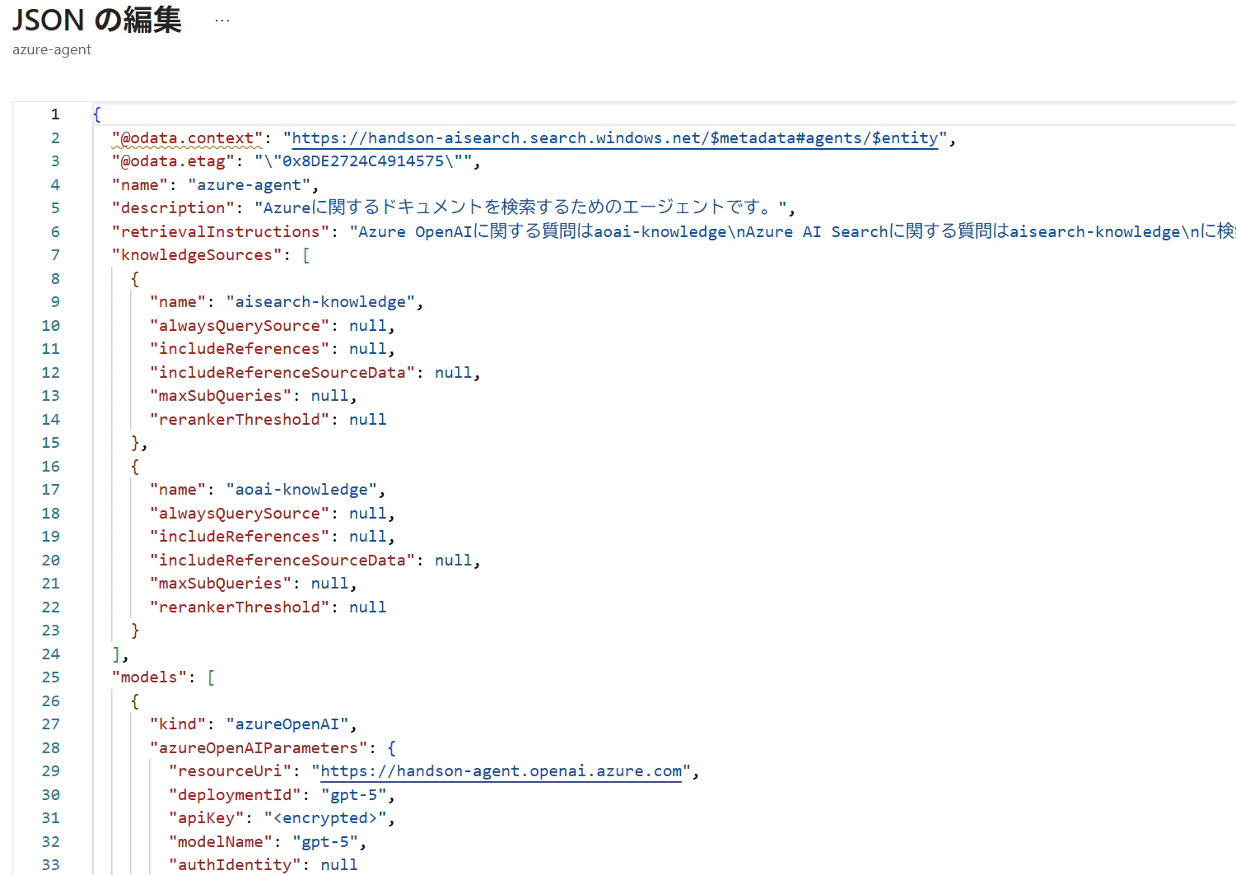Click the "gpt-5" modelName value
The height and width of the screenshot is (875, 1236).
[325, 842]
